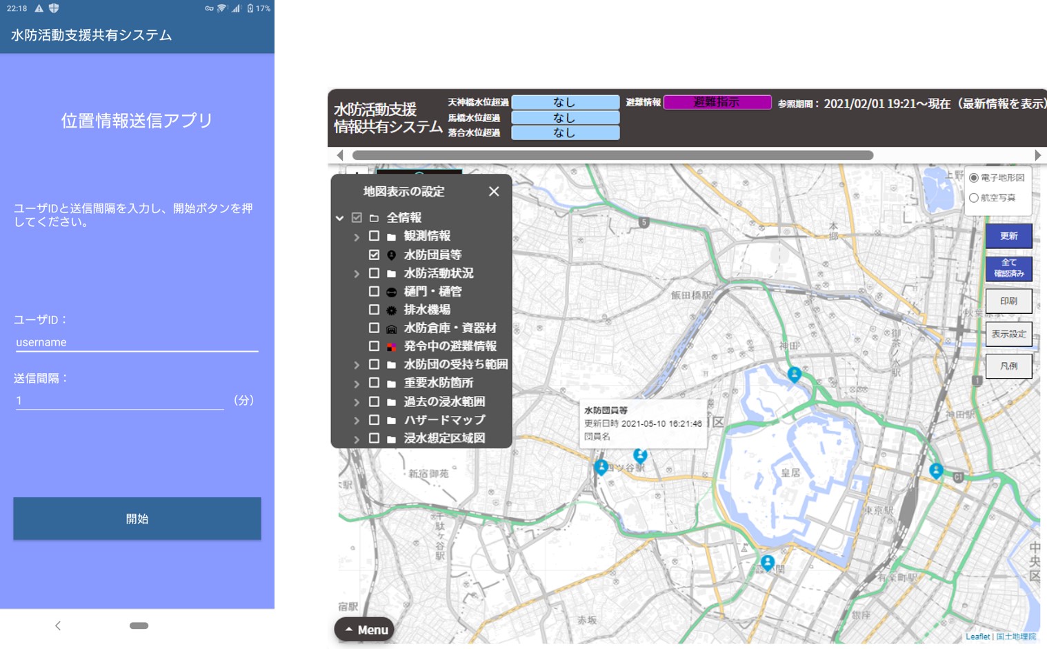
Task: Click the 観測情報 folder icon
Action: pos(391,237)
